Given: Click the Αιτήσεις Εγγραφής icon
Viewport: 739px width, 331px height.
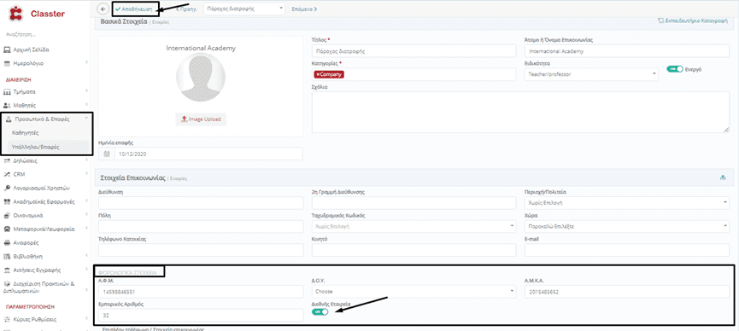Looking at the screenshot, I should tap(7, 270).
